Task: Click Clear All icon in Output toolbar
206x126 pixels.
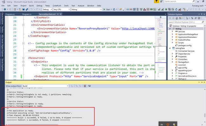Action: 85,86
